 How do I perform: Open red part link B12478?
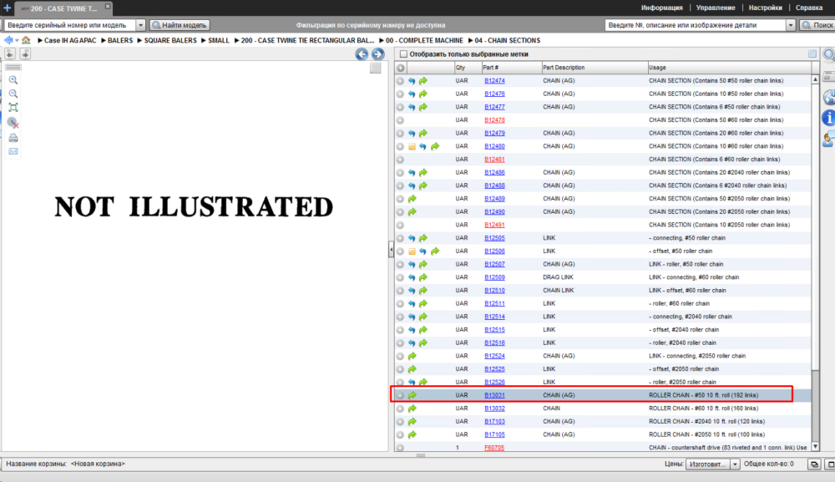[x=494, y=120]
